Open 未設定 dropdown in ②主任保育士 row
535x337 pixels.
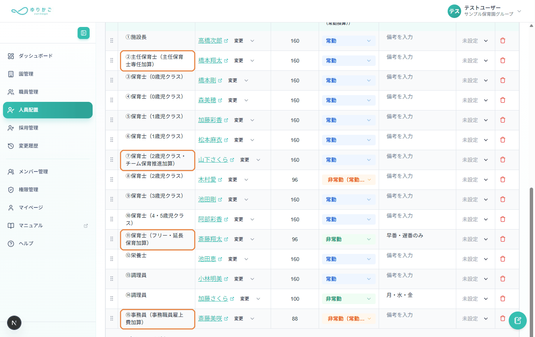(x=475, y=61)
